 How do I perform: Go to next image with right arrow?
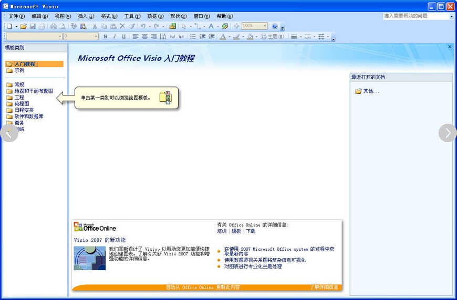[x=448, y=133]
